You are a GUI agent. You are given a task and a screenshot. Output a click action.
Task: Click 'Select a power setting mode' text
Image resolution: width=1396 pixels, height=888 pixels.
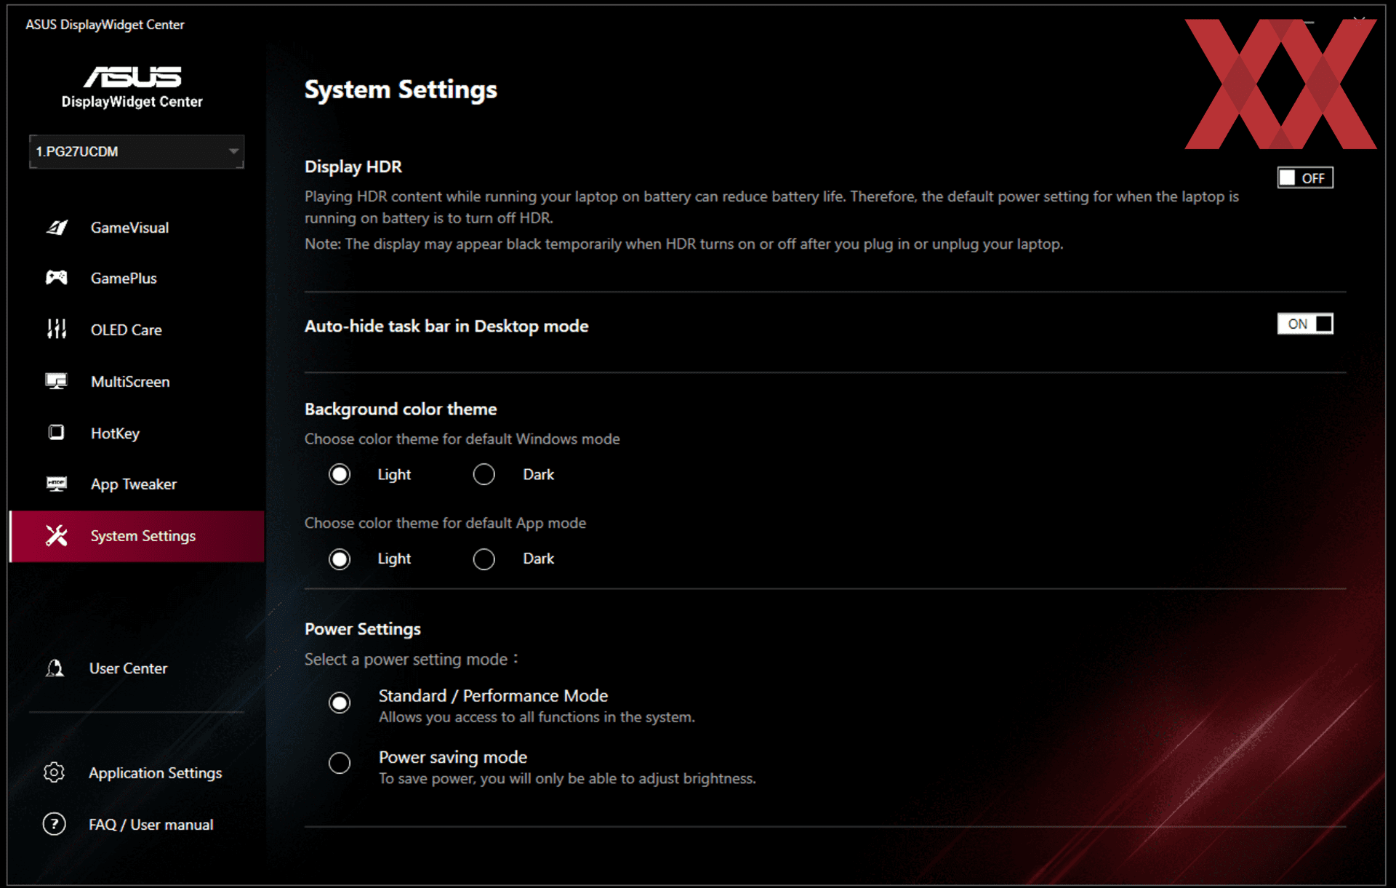(x=412, y=659)
